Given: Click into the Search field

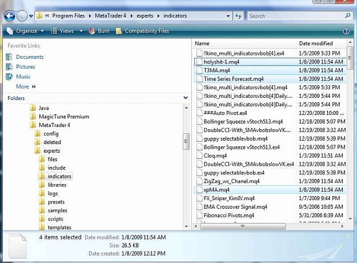Looking at the screenshot, I should (296, 16).
